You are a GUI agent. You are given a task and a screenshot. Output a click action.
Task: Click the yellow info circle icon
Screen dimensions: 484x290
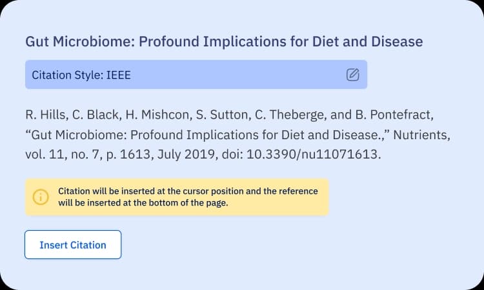(x=41, y=197)
